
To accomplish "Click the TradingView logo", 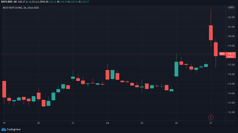I will coord(11,129).
